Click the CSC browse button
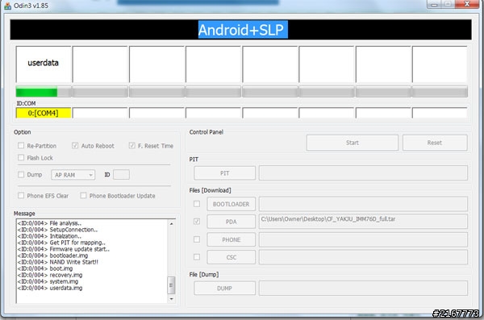Viewport: 484px width, 320px height. click(232, 257)
